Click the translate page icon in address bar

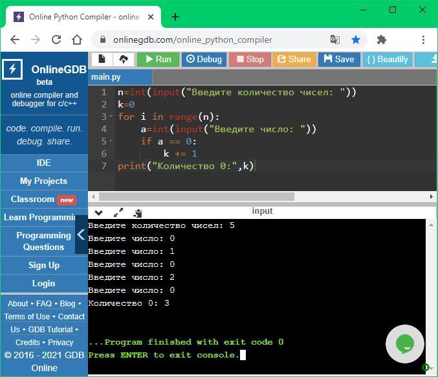[335, 40]
